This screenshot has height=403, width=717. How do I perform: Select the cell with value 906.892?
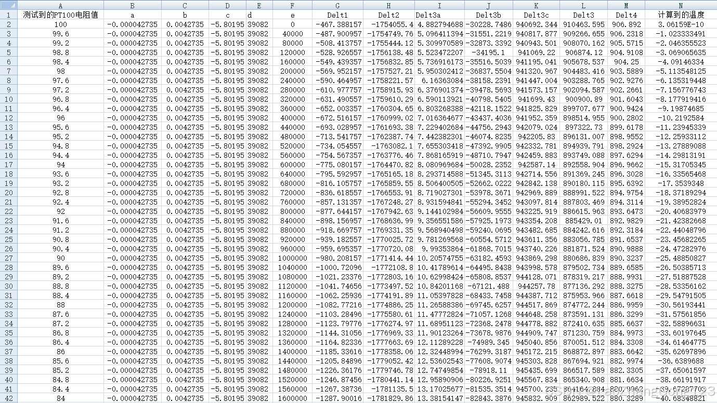click(x=626, y=24)
